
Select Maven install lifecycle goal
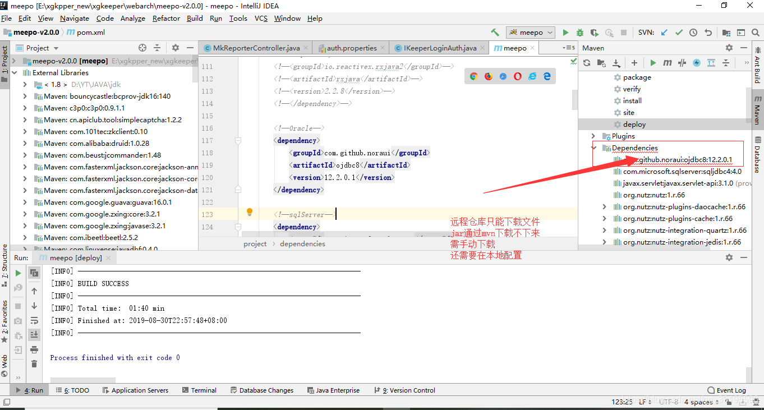(x=632, y=101)
